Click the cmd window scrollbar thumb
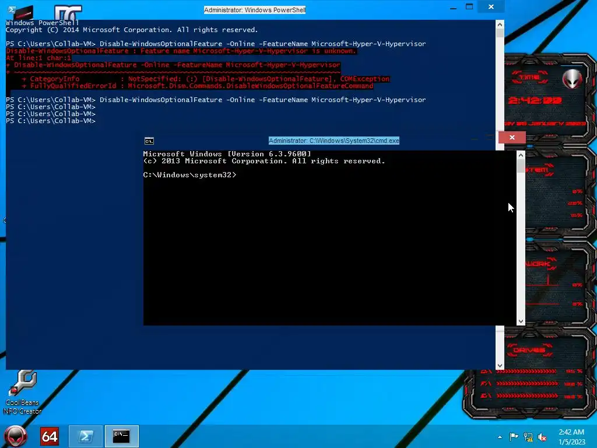This screenshot has height=448, width=597. click(x=521, y=166)
